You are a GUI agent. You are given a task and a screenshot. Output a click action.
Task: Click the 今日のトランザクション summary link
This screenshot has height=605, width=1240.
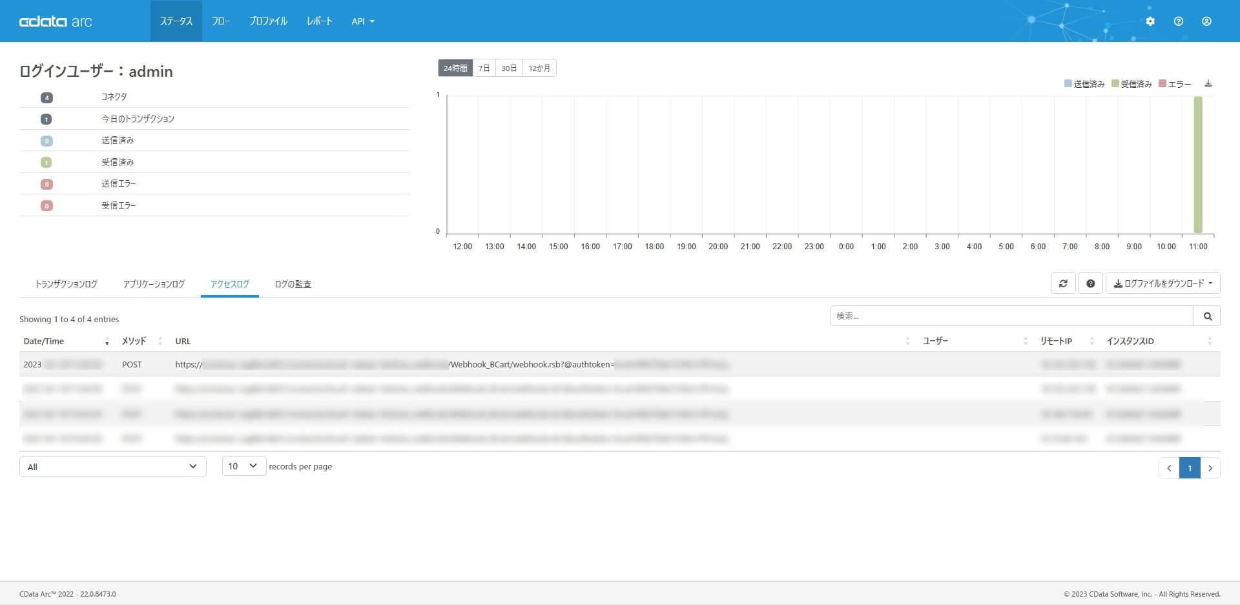point(138,119)
